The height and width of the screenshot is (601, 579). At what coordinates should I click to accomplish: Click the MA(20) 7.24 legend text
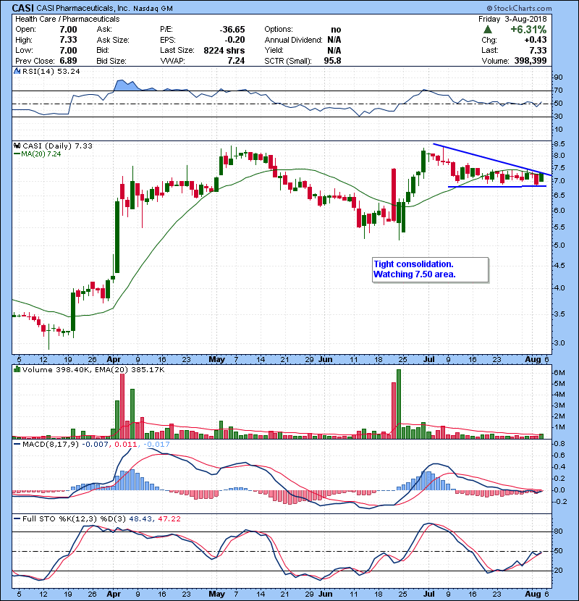41,154
